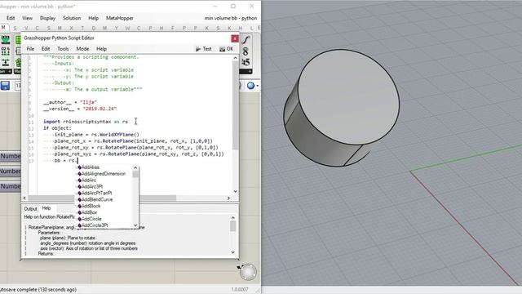Place cursor at end of import line

point(129,122)
